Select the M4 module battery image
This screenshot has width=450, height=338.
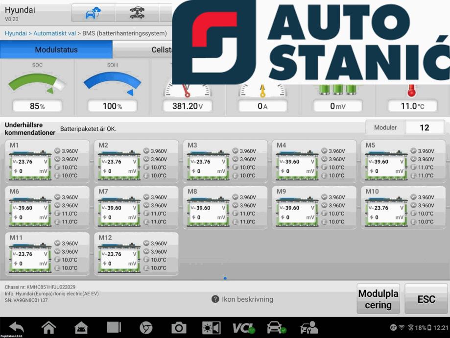297,165
